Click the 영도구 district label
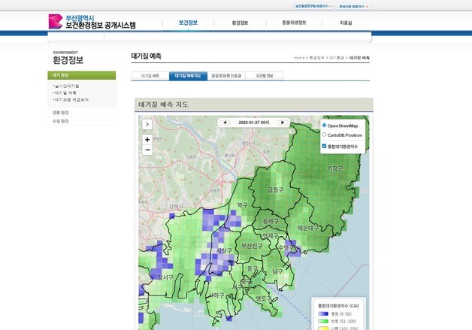Viewport: 472px width, 330px height. [263, 298]
